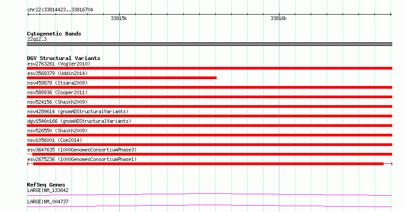Select the 22q12.3 band label

(x=37, y=39)
